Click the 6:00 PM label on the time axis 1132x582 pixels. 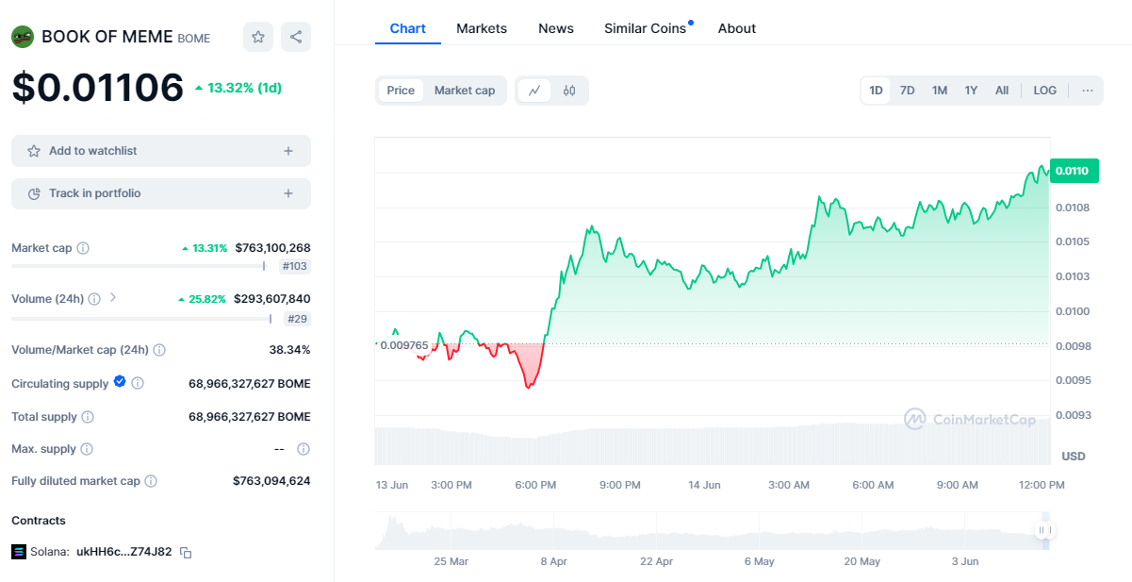click(x=535, y=485)
